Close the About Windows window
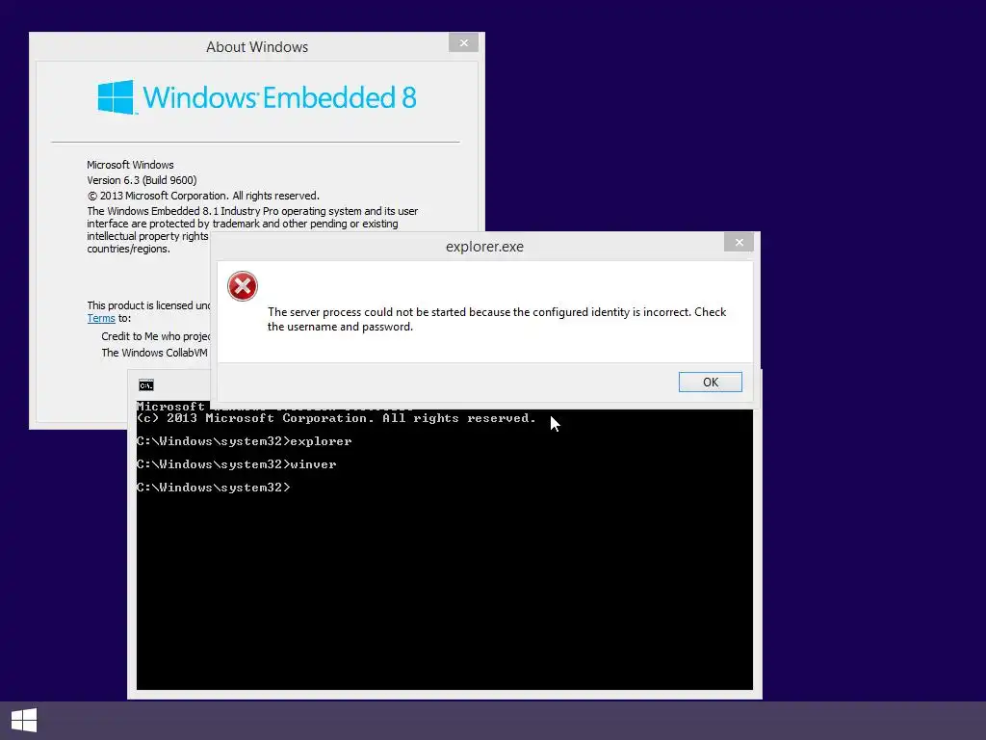This screenshot has width=986, height=740. point(463,42)
